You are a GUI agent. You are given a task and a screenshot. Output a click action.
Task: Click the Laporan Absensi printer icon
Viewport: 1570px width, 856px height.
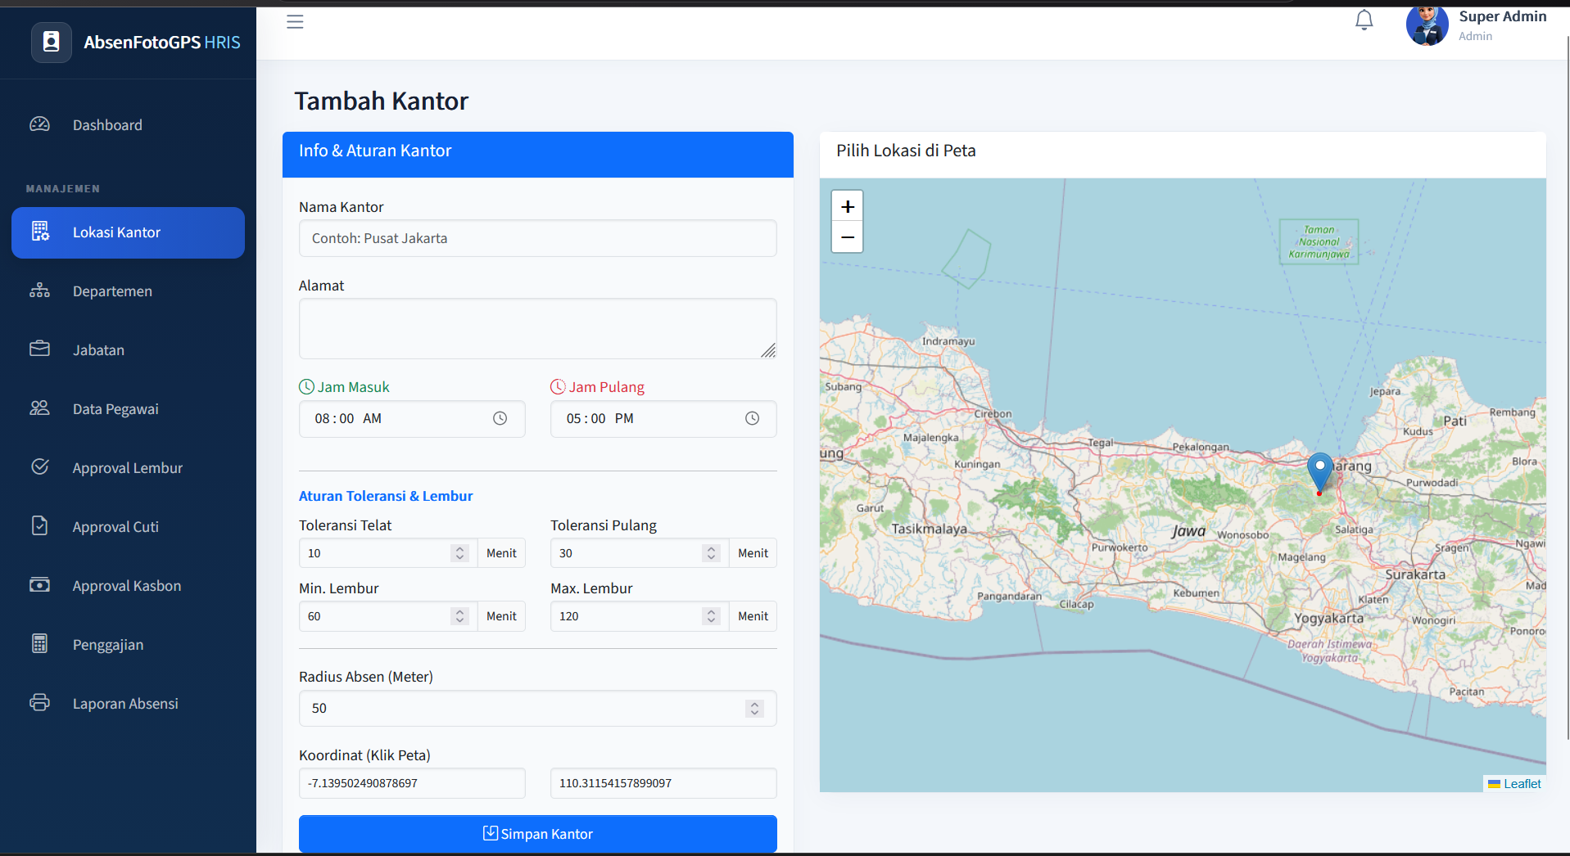39,702
